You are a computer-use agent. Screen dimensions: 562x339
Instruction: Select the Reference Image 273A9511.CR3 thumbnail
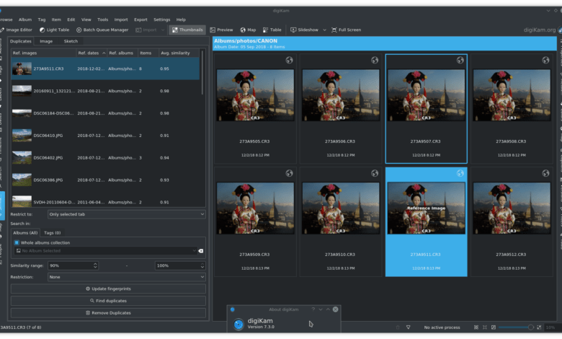coord(426,221)
